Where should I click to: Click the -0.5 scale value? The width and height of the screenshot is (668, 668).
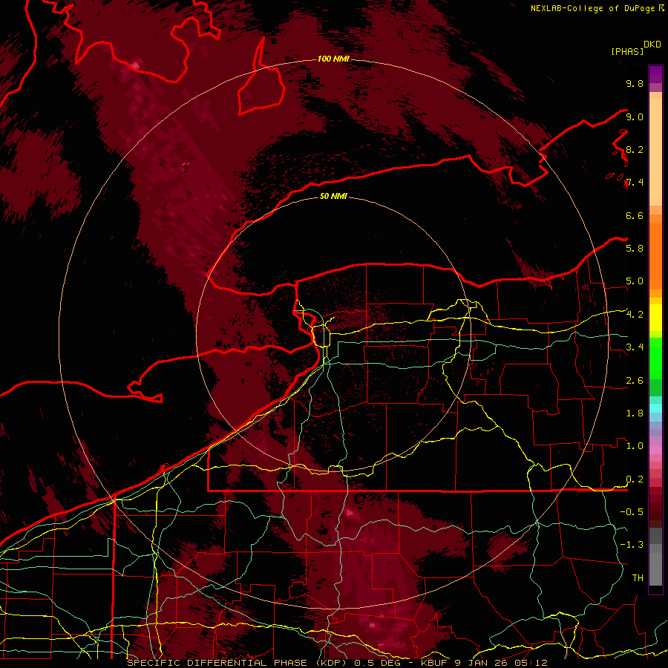coord(632,512)
